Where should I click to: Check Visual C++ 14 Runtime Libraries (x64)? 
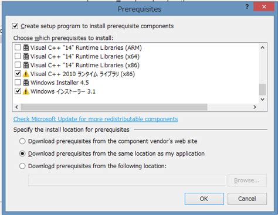click(18, 56)
